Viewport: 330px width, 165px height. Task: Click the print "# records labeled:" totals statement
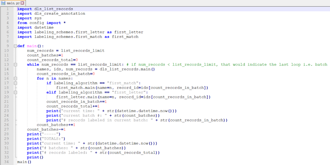pyautogui.click(x=93, y=152)
